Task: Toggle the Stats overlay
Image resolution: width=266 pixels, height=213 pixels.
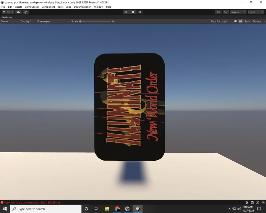Action: (247, 21)
